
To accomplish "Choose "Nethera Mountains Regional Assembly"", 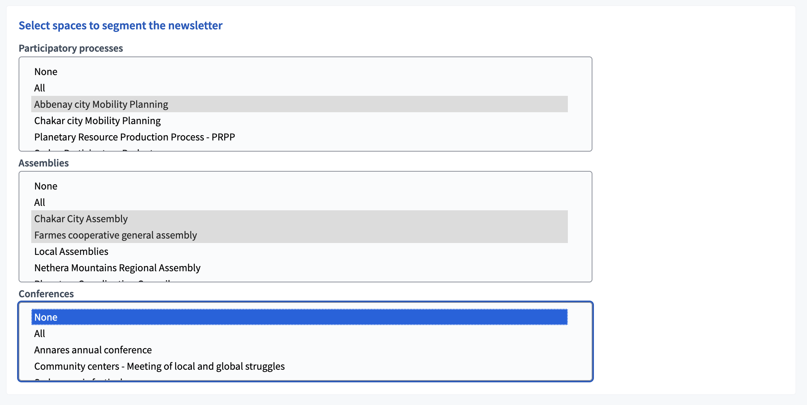I will coord(117,268).
